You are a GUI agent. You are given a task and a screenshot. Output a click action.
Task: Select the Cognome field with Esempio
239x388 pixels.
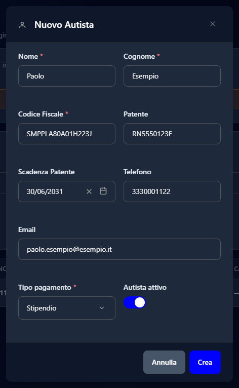point(172,76)
